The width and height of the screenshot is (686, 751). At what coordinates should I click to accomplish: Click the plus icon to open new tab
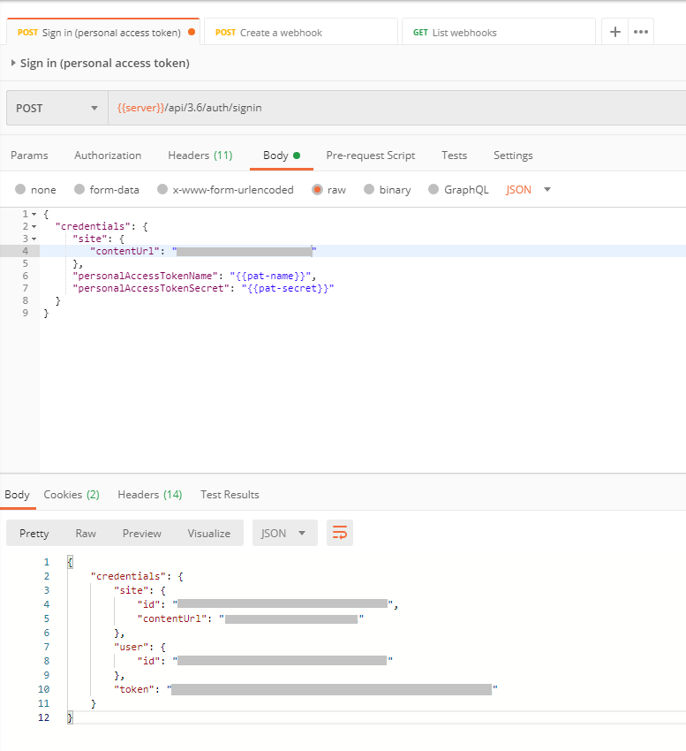tap(615, 32)
